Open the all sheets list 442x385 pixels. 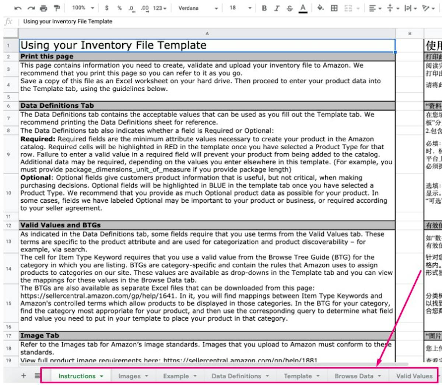click(x=38, y=376)
